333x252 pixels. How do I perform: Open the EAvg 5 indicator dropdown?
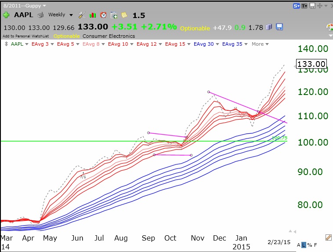click(78, 44)
